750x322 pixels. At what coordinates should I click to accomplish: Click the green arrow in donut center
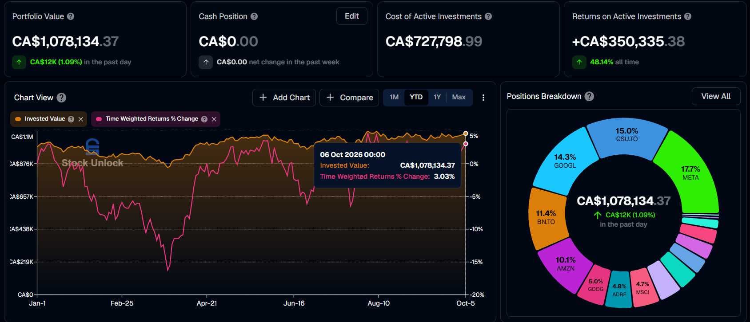(598, 215)
